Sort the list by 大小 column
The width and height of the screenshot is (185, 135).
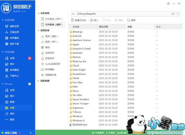(x=168, y=27)
